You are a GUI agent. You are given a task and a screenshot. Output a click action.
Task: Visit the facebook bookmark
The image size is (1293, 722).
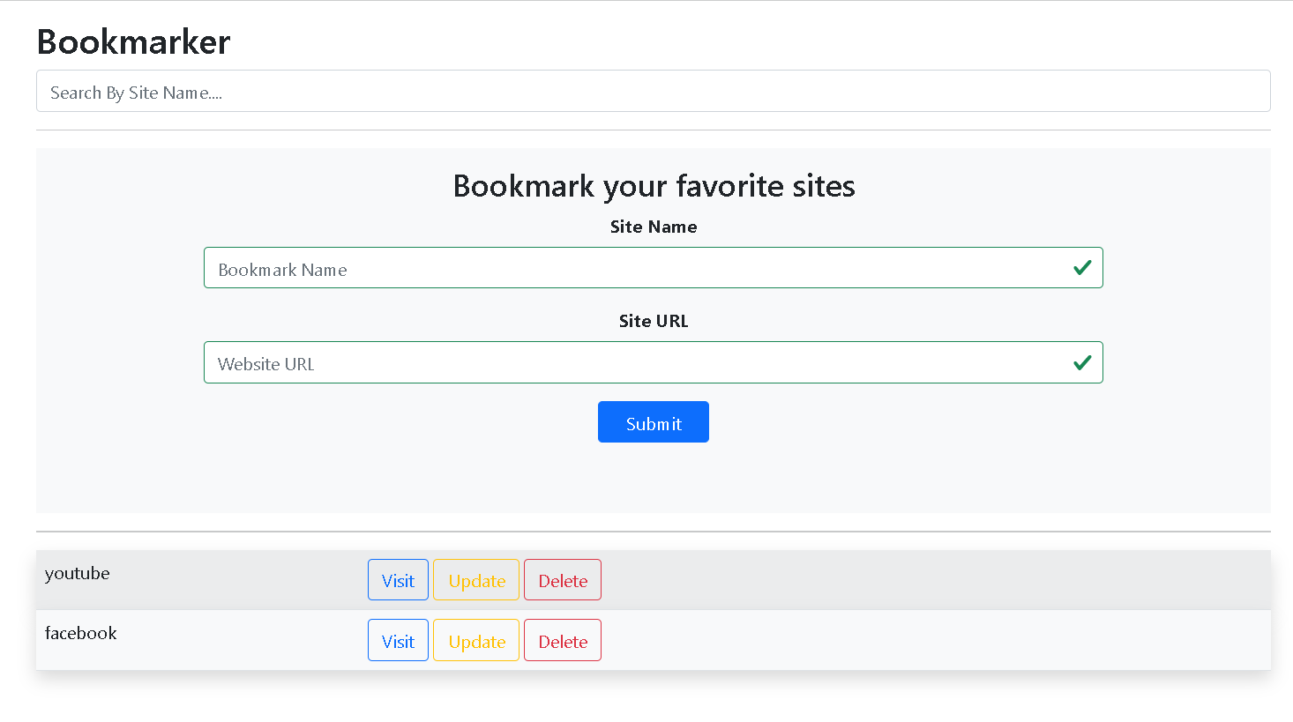pos(398,640)
